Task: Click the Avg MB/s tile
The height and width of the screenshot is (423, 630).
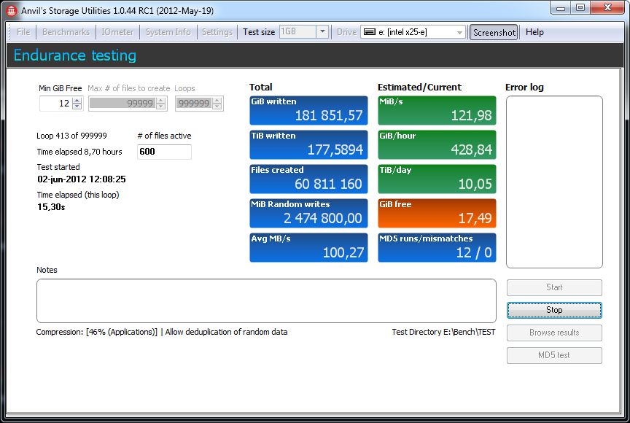Action: [x=308, y=247]
